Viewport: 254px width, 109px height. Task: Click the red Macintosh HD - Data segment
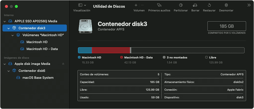pos(111,51)
